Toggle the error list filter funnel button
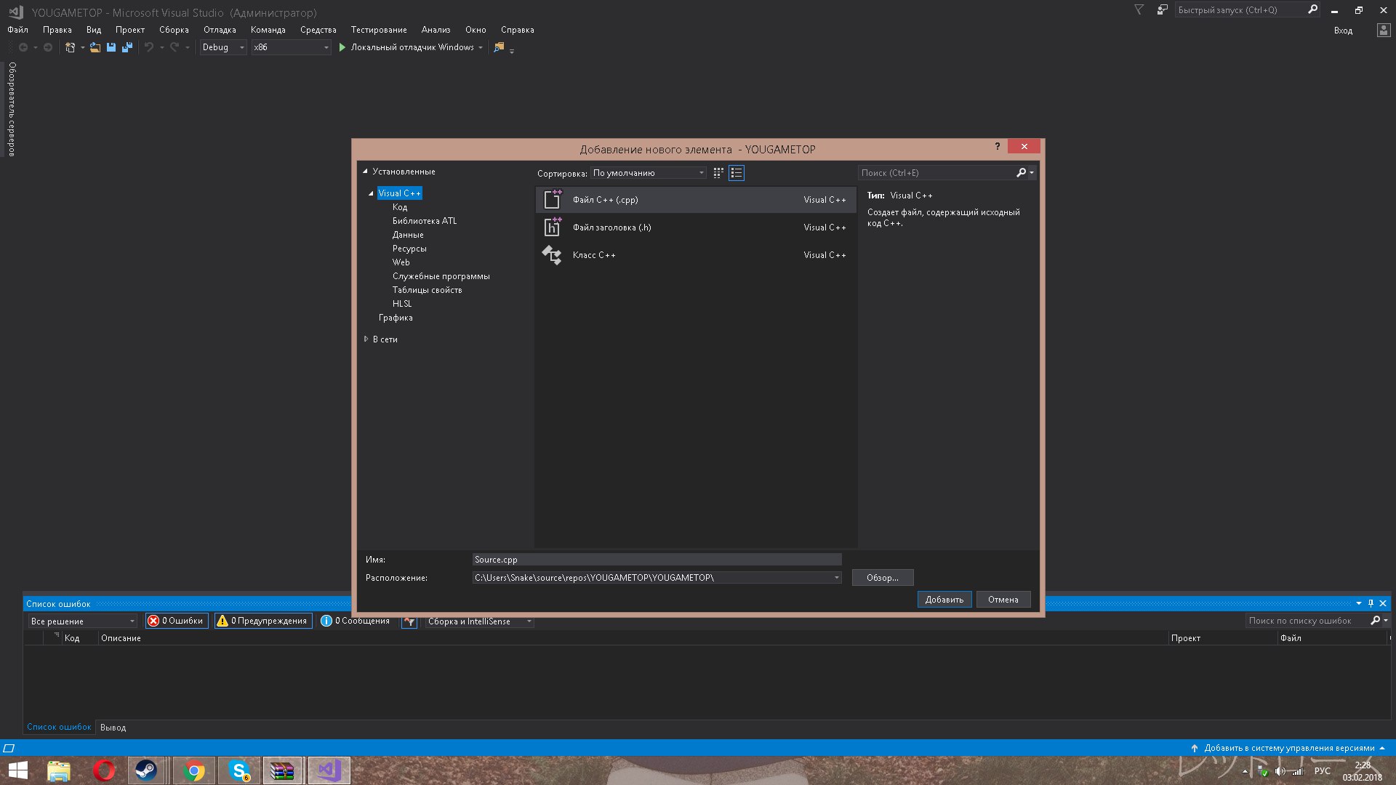 tap(409, 621)
